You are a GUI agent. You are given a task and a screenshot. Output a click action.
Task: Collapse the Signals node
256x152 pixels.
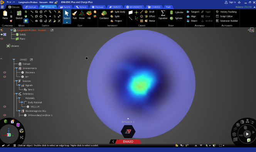[x=19, y=85]
